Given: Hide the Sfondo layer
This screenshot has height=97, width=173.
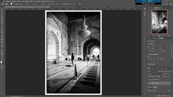Looking at the screenshot, I should (x=148, y=91).
